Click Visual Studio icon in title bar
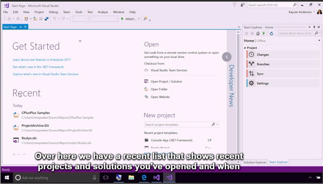This screenshot has width=323, height=184. (x=6, y=6)
